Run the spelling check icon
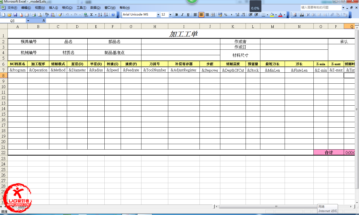359x215 pixels. coord(47,15)
